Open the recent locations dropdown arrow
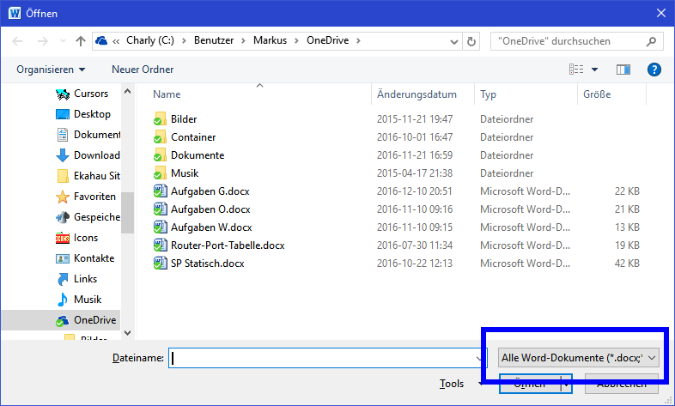This screenshot has width=675, height=406. (63, 41)
